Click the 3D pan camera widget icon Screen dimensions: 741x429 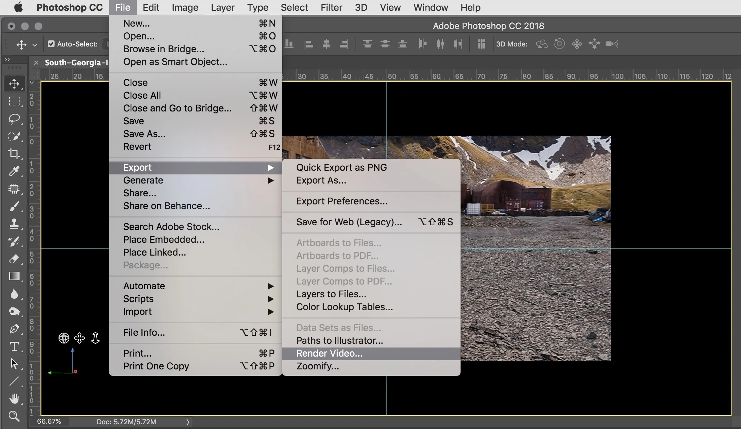pos(79,338)
